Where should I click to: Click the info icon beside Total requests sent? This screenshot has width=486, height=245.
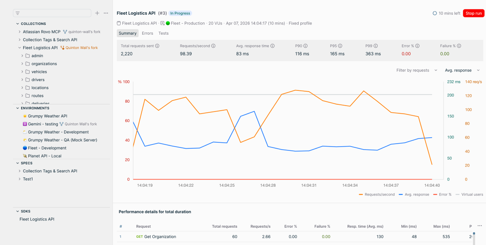(x=157, y=46)
